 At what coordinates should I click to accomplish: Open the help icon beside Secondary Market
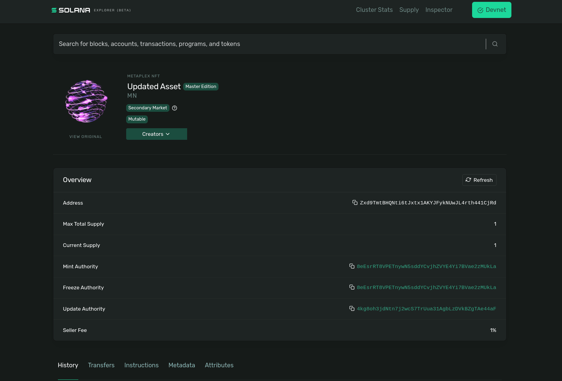[x=174, y=108]
